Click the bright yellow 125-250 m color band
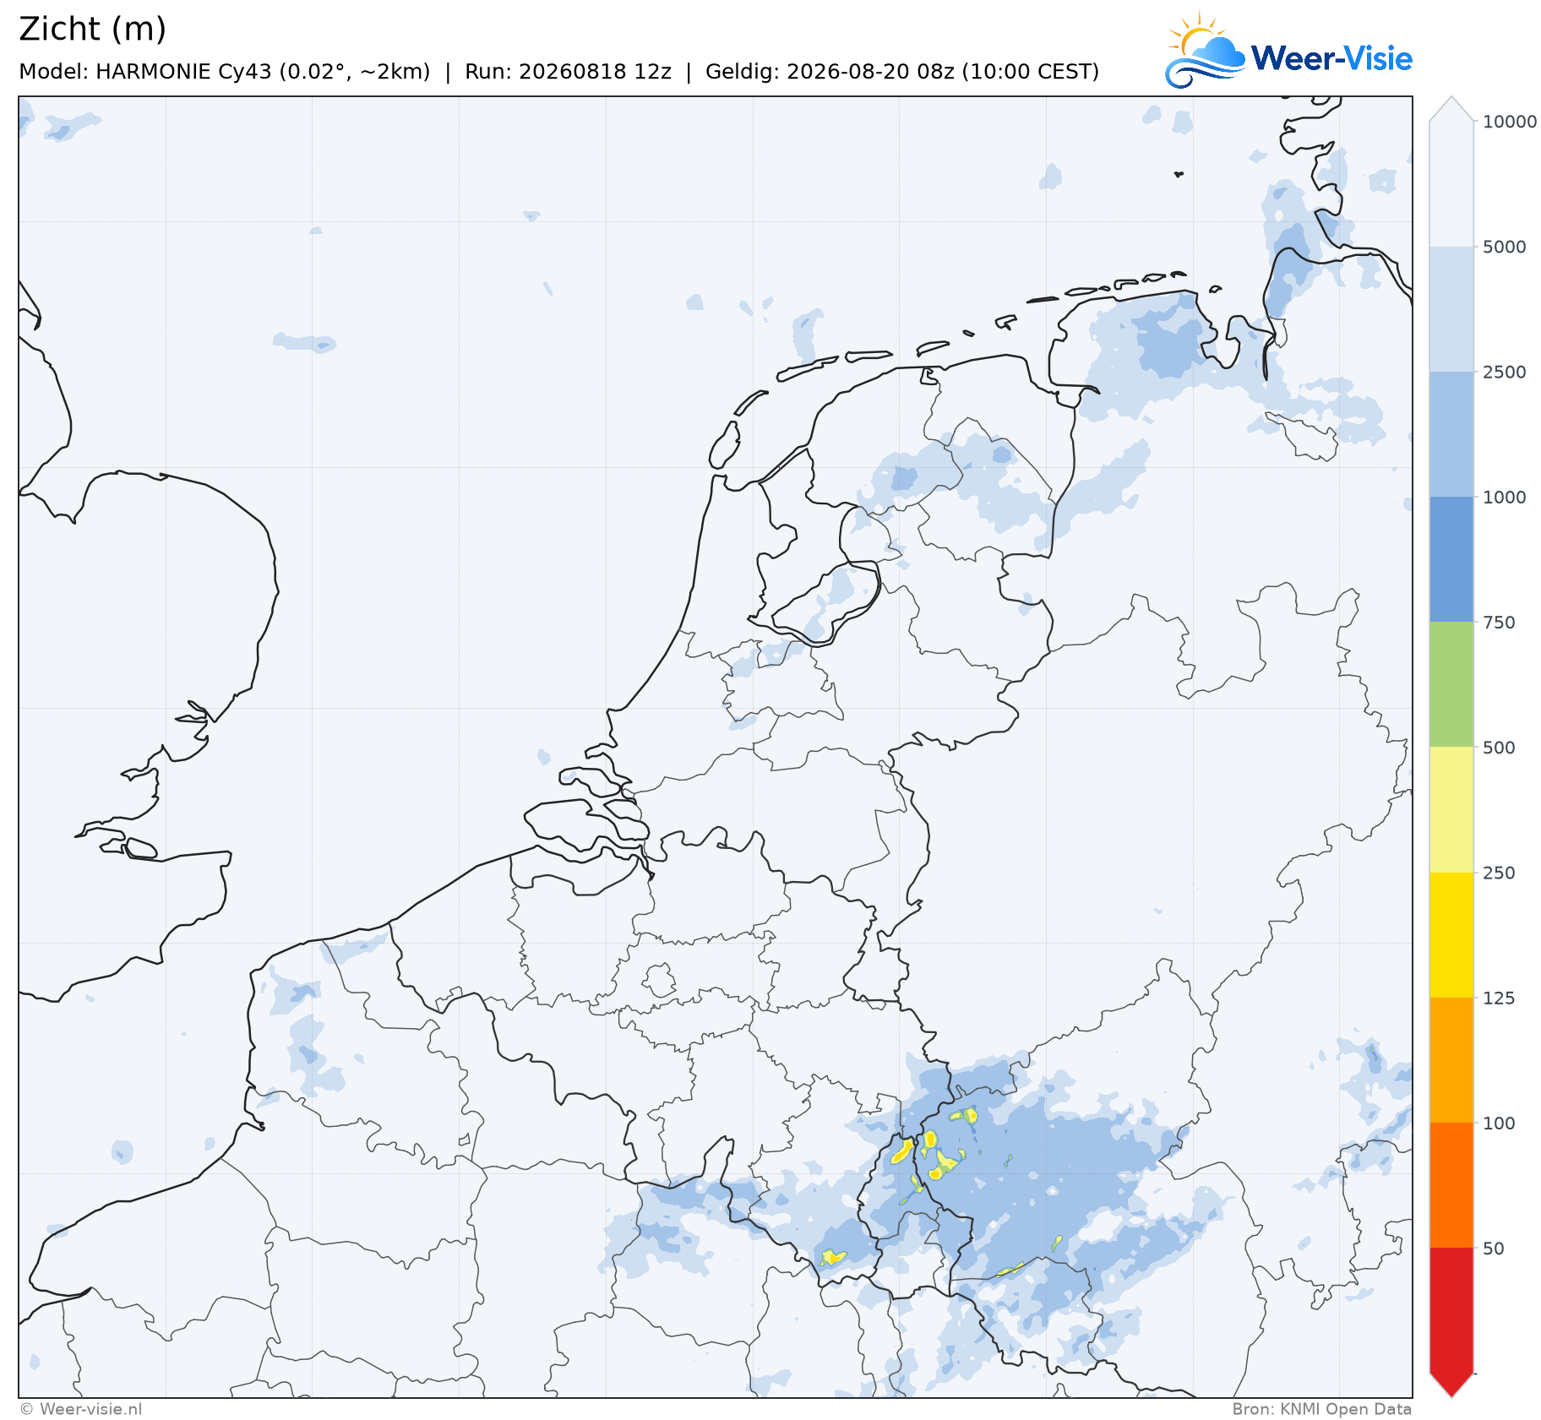Image resolution: width=1541 pixels, height=1420 pixels. click(1451, 934)
